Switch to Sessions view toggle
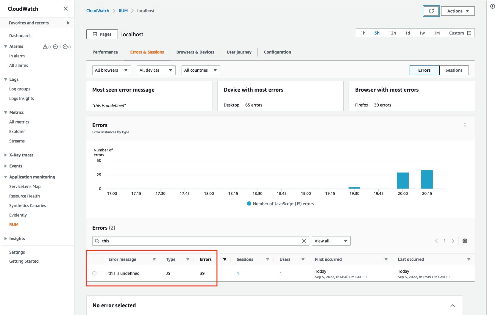The width and height of the screenshot is (498, 315). (x=454, y=70)
